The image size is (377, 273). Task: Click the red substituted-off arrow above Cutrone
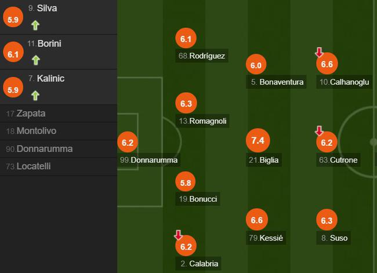coord(318,130)
